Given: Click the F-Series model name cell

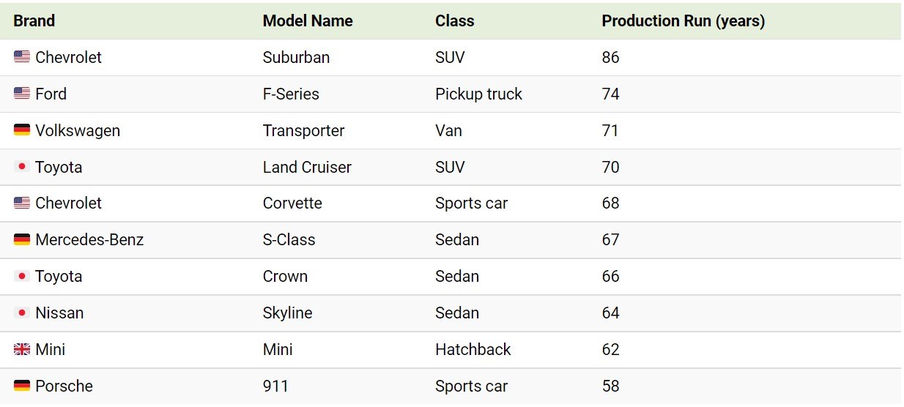Looking at the screenshot, I should click(291, 94).
